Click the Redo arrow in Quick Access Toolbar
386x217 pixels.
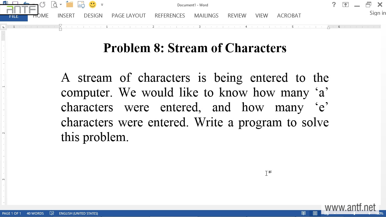(x=43, y=5)
